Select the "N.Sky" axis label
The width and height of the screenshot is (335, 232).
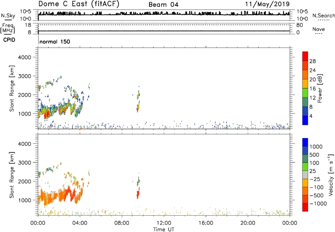[8, 15]
